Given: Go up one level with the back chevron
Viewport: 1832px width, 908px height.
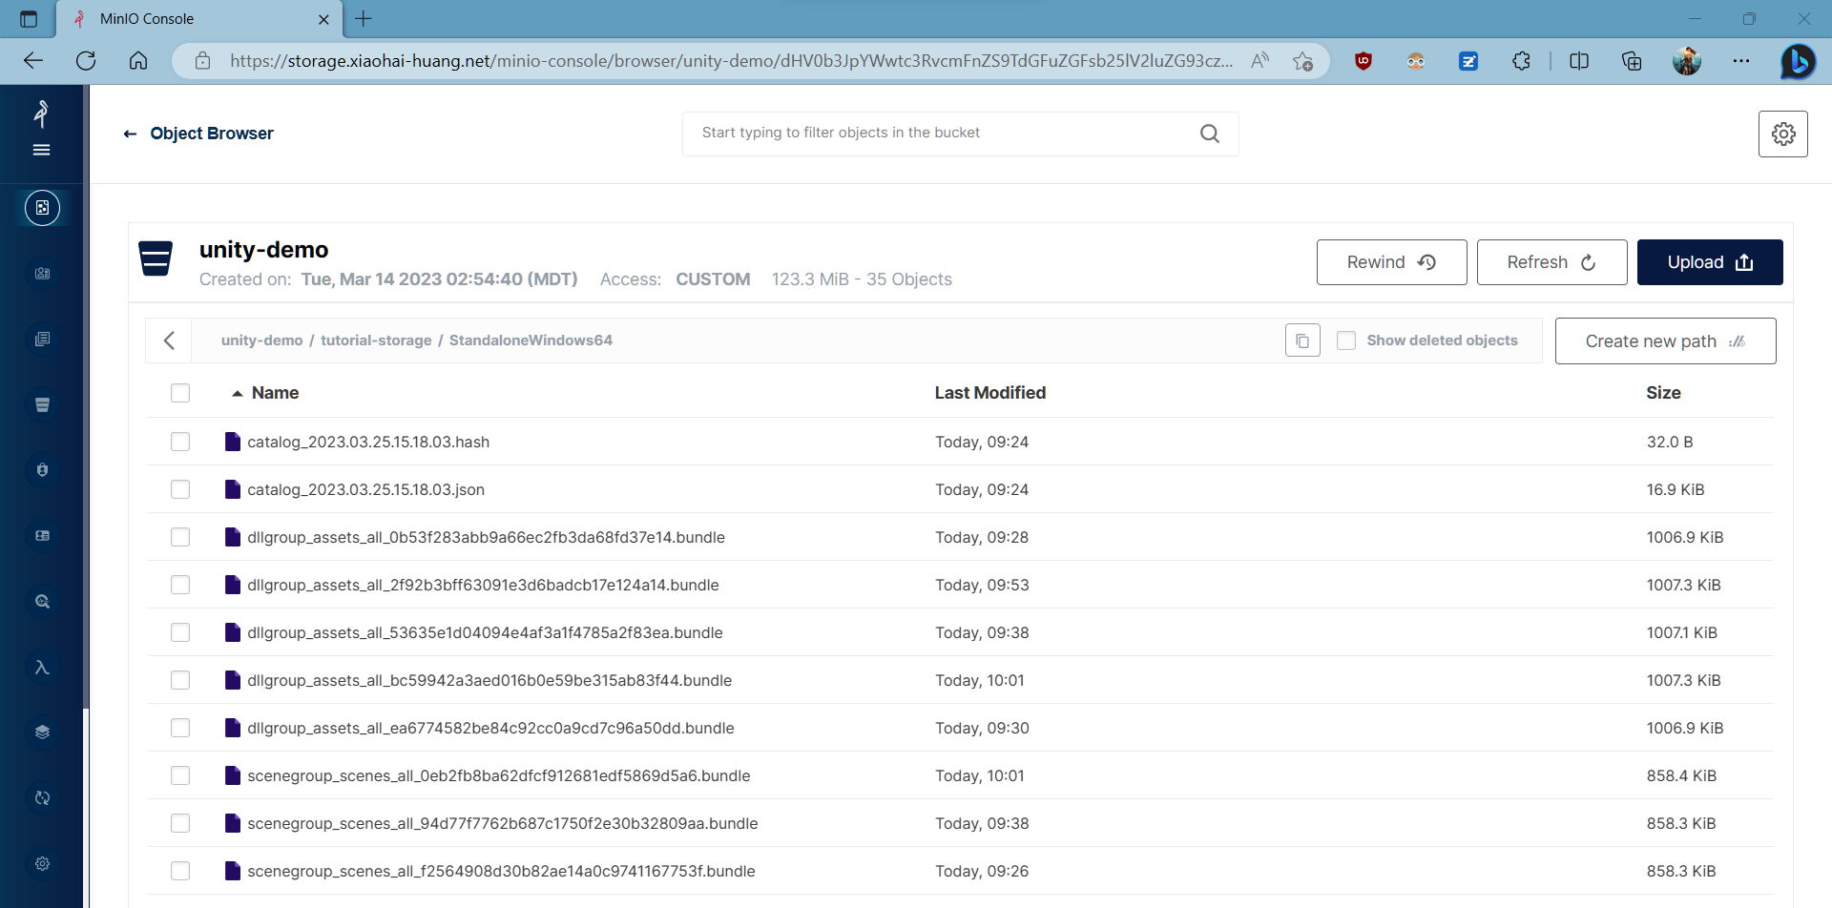Looking at the screenshot, I should click(x=169, y=340).
